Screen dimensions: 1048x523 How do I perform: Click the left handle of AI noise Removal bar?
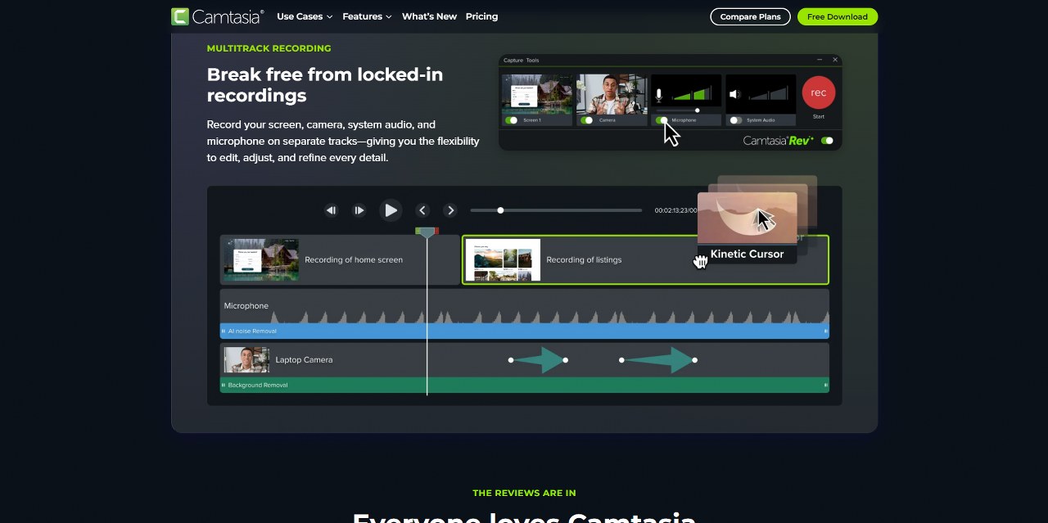[224, 331]
